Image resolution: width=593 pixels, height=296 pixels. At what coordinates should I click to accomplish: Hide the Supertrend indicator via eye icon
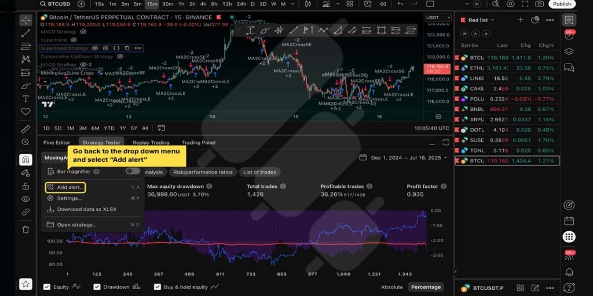coord(74,40)
